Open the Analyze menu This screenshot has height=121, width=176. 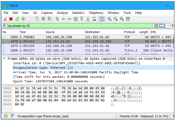(x=62, y=13)
